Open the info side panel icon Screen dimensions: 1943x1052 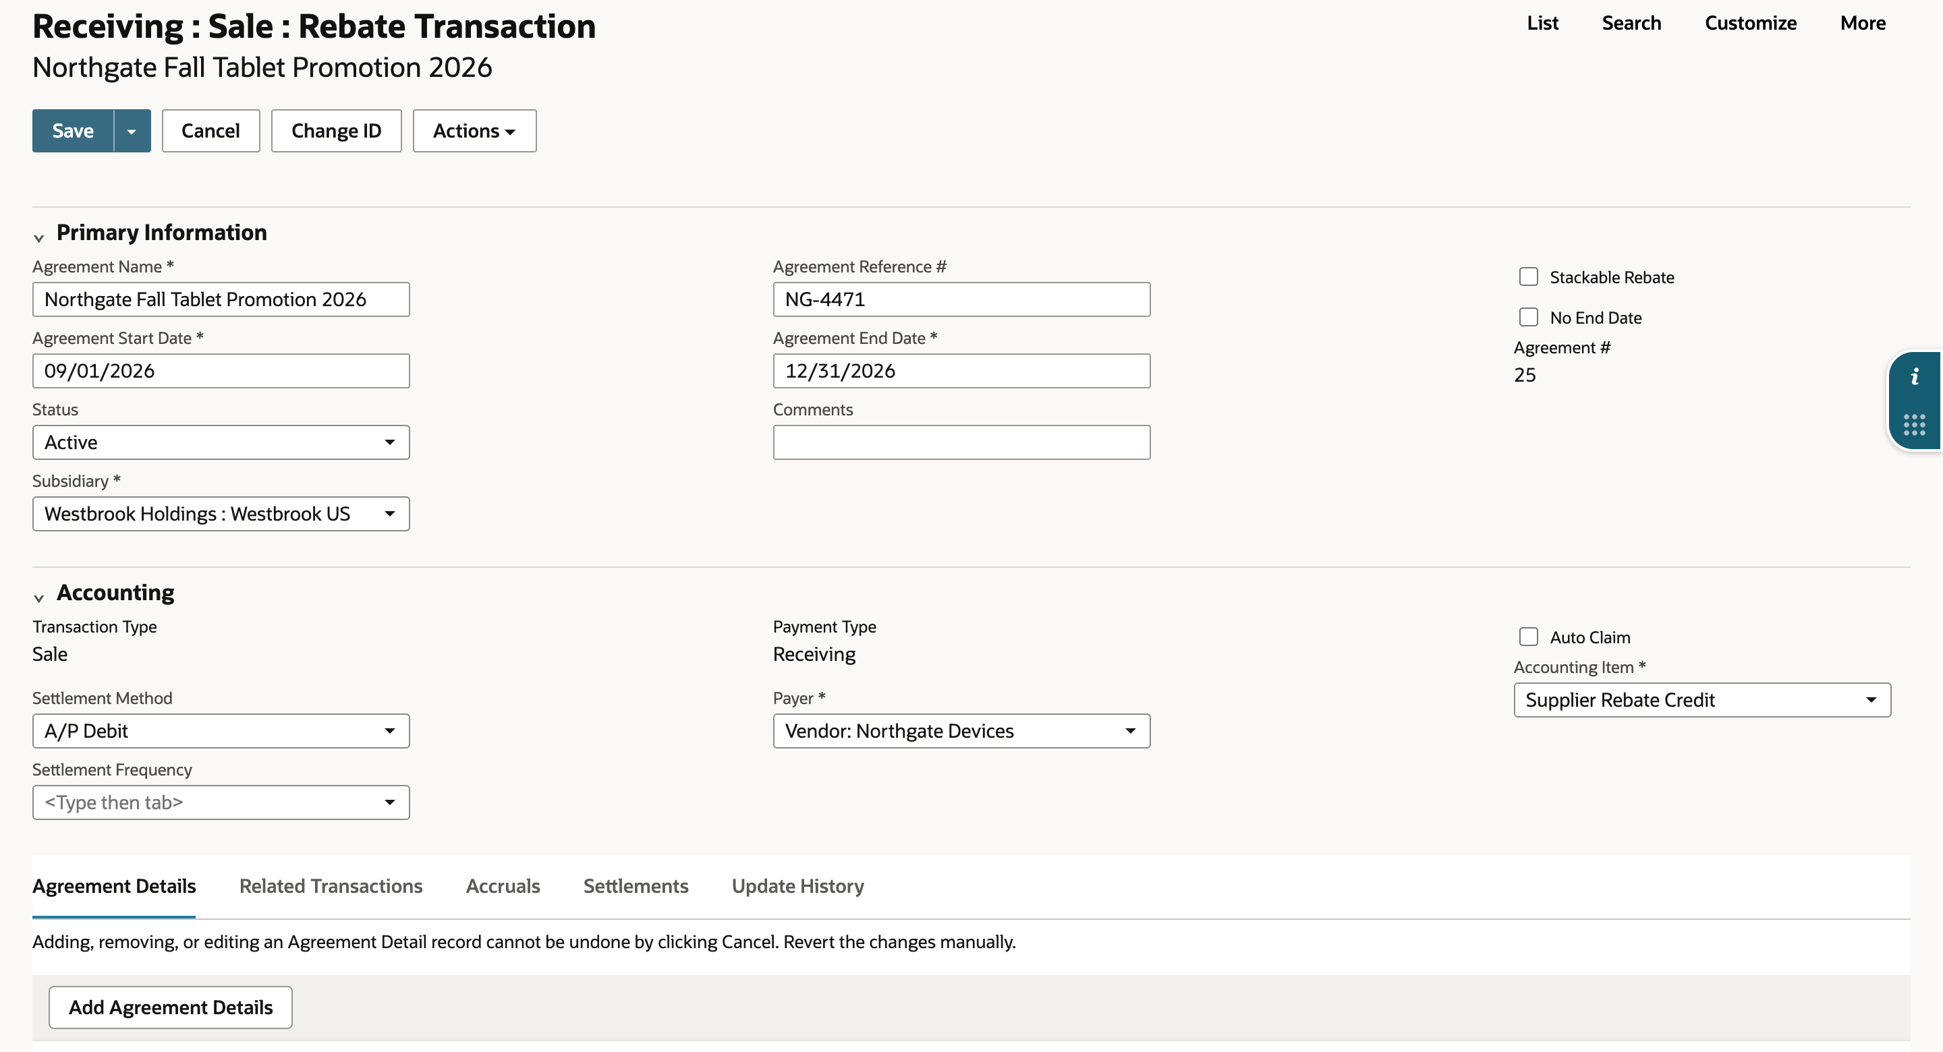pos(1915,377)
